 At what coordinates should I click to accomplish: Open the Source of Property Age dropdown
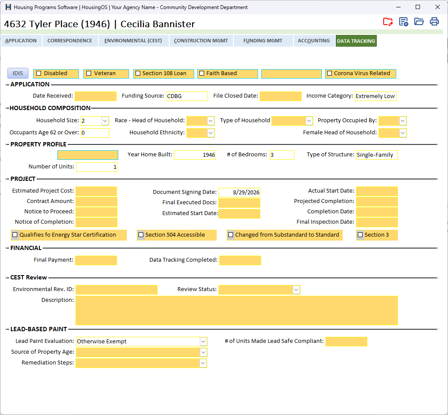pyautogui.click(x=203, y=352)
